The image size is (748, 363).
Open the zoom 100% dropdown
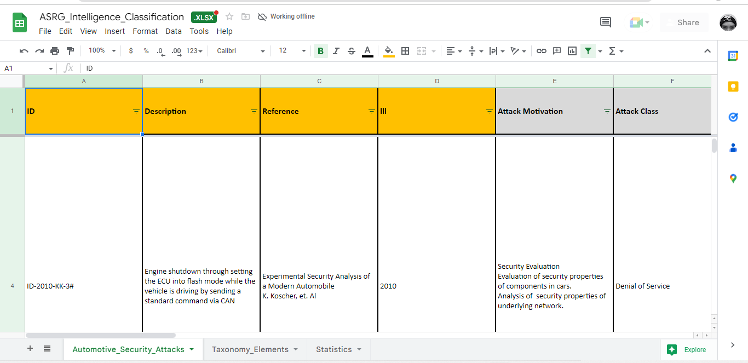tap(102, 50)
